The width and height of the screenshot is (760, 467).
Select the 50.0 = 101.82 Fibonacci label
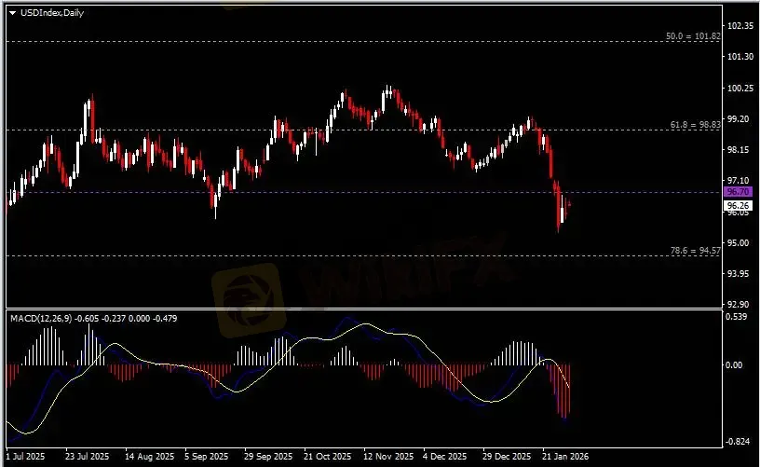coord(693,36)
